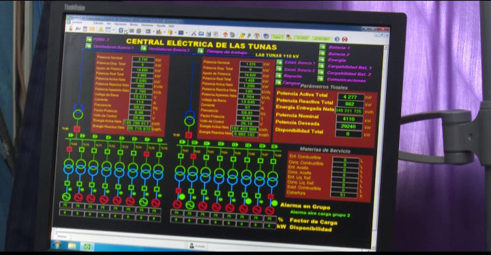Click red second feeder breaker under Batería 2 bus
The image size is (491, 255).
click(x=193, y=156)
